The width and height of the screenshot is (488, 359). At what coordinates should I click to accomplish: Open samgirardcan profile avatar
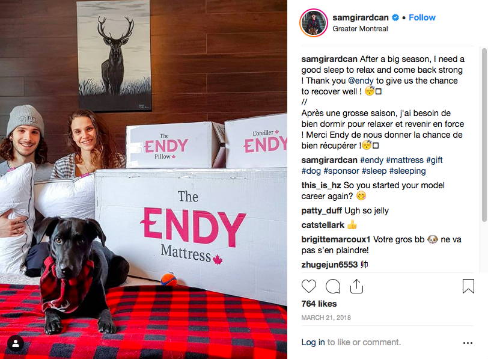[x=314, y=23]
